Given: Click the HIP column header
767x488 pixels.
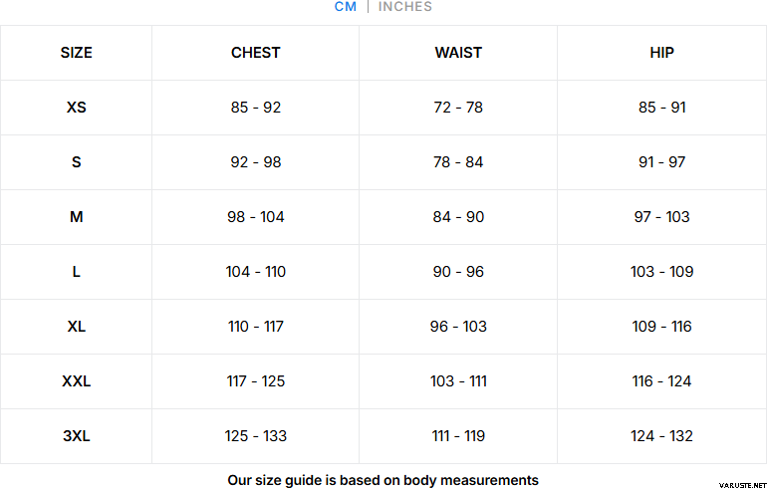Looking at the screenshot, I should pyautogui.click(x=661, y=53).
